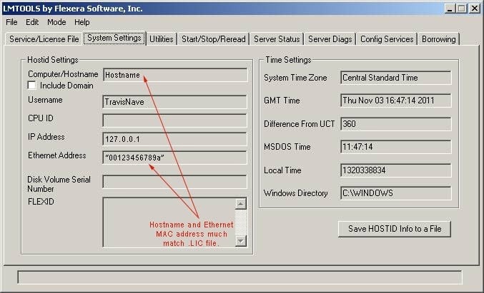Switch to Config Services tab

[387, 39]
